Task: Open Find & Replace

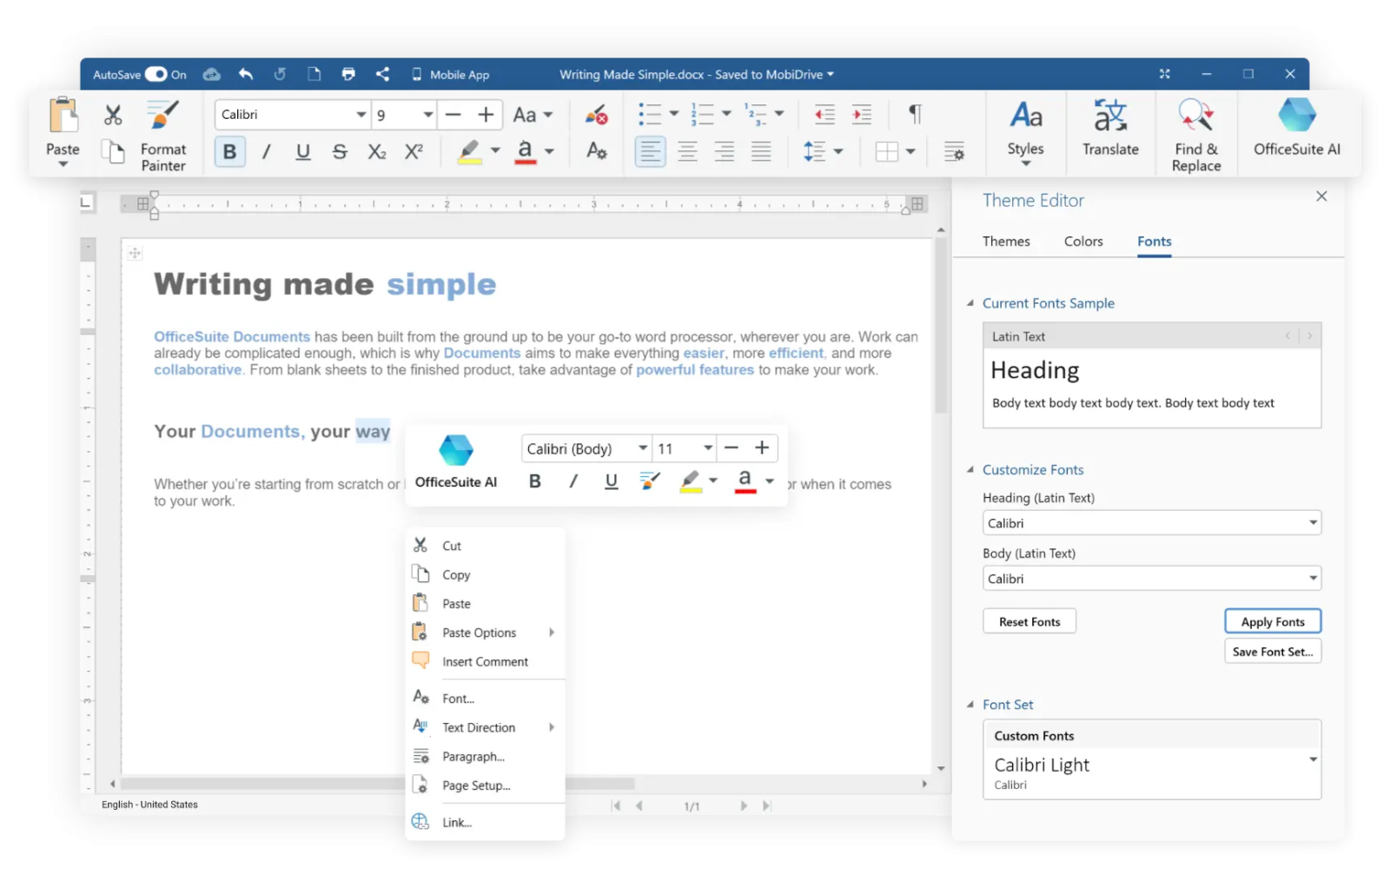Action: pyautogui.click(x=1196, y=136)
